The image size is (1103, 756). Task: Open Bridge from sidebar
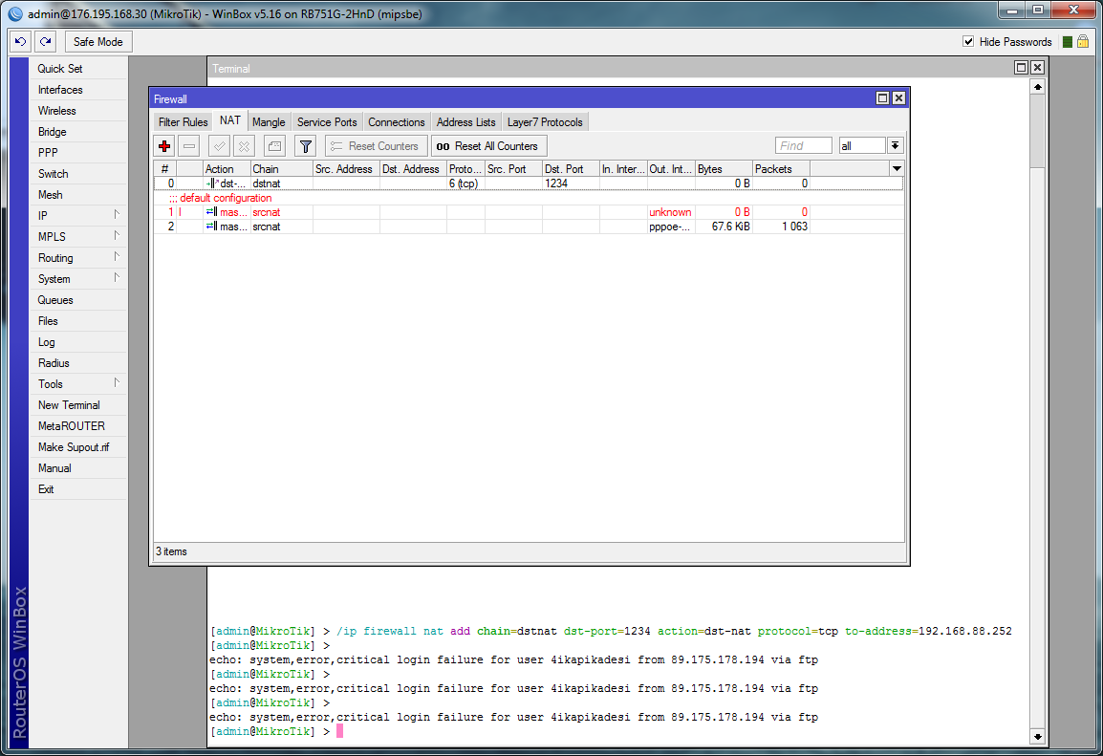[x=78, y=132]
